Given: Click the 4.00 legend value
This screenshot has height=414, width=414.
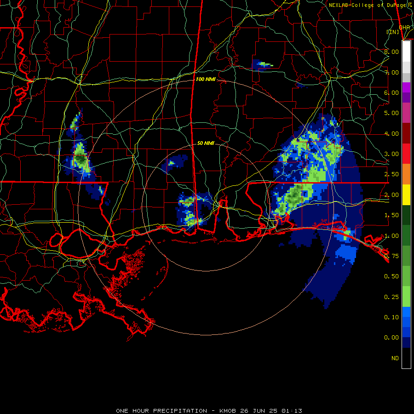Looking at the screenshot, I should pos(391,133).
